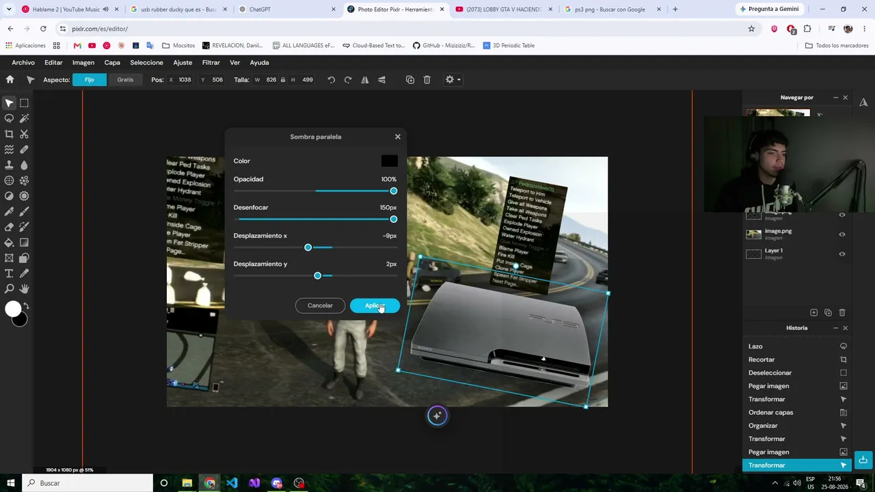The width and height of the screenshot is (875, 492).
Task: Open Todos los marcadores folder
Action: [x=837, y=46]
